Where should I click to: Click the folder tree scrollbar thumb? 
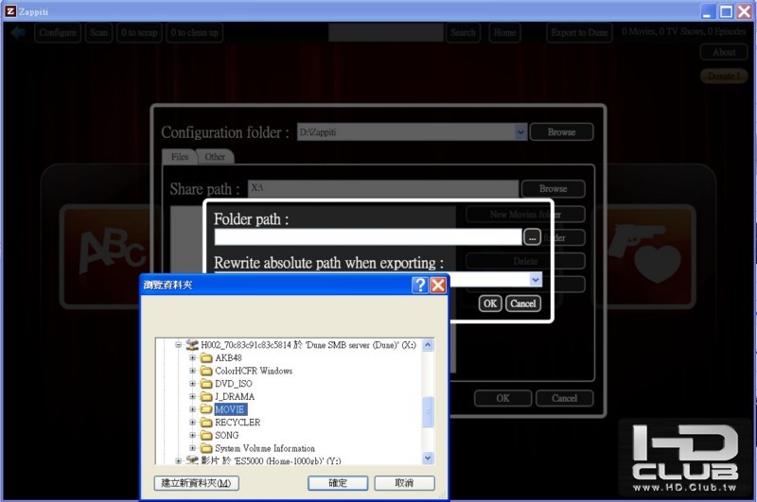[428, 412]
